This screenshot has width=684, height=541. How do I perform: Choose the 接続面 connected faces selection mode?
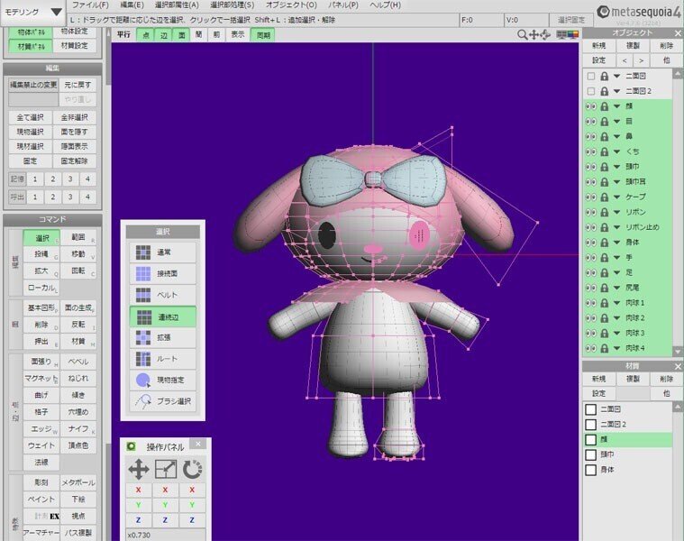tap(163, 273)
